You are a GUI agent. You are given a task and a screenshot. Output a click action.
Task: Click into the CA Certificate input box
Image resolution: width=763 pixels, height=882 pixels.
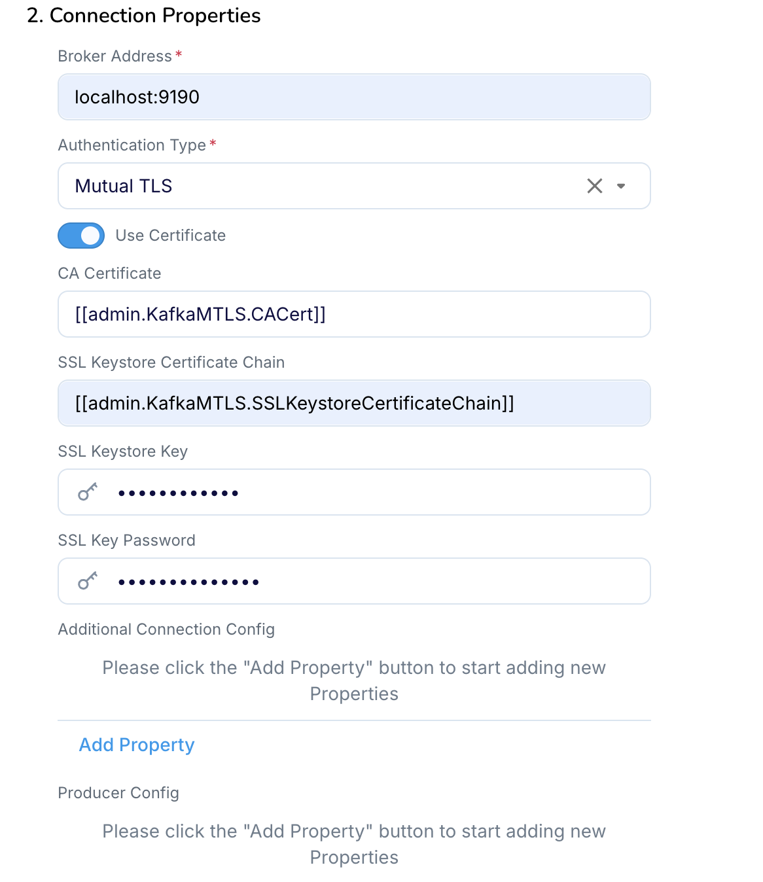353,314
